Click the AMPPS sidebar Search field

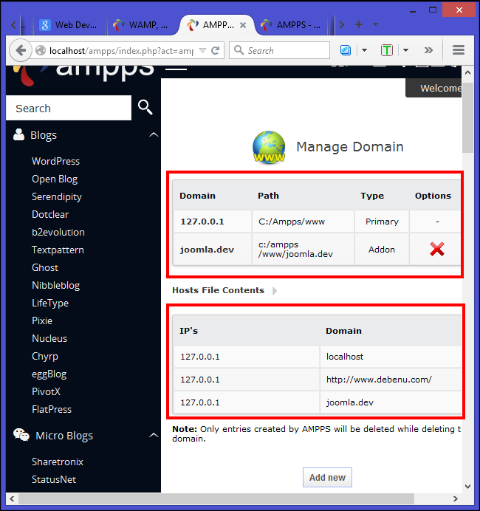(x=69, y=108)
